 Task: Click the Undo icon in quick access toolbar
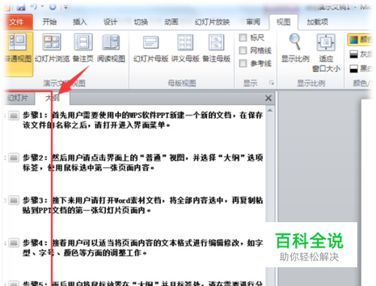pyautogui.click(x=34, y=7)
